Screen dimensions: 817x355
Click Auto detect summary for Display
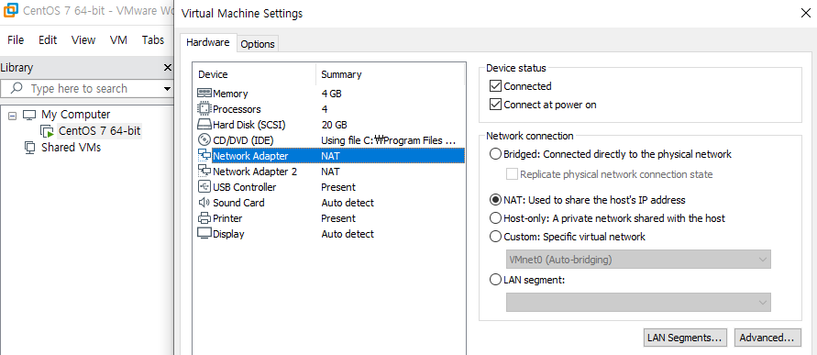[x=348, y=234]
